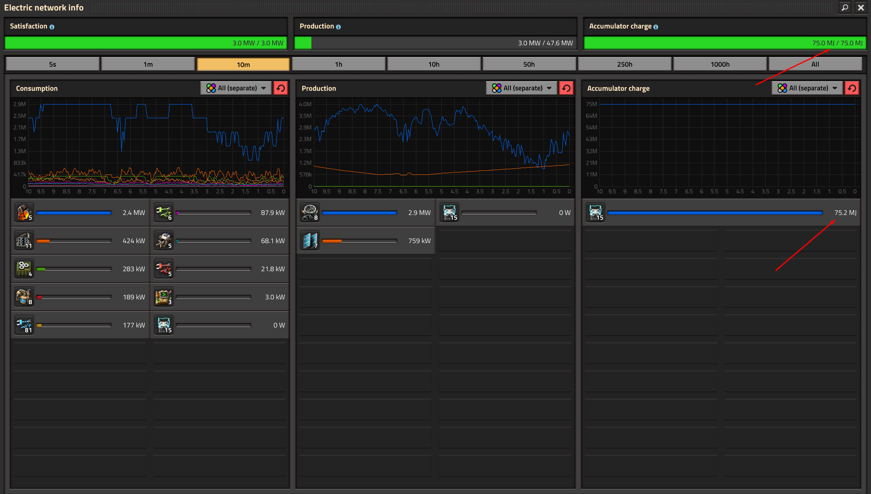Click the info icon next to Accumulator charge
Image resolution: width=871 pixels, height=494 pixels.
pos(656,27)
